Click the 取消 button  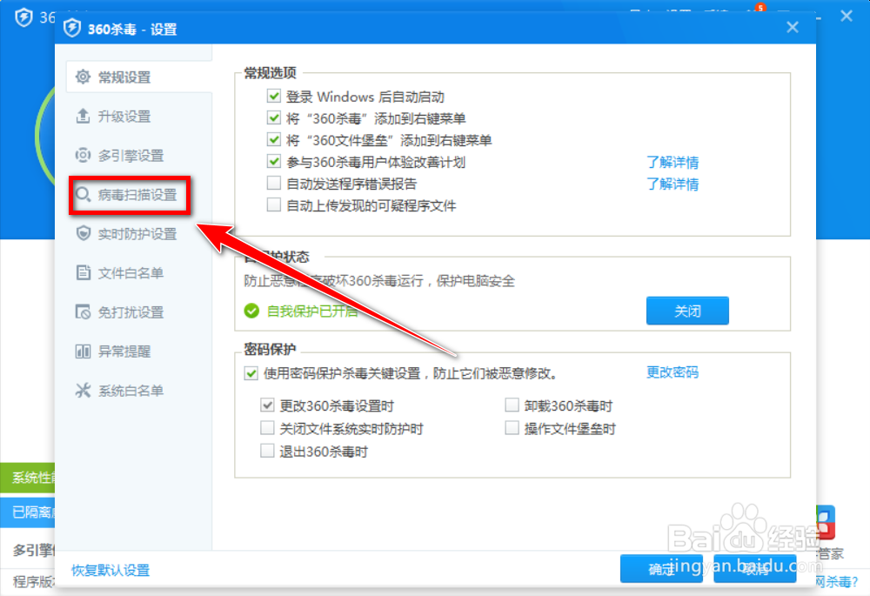point(755,568)
